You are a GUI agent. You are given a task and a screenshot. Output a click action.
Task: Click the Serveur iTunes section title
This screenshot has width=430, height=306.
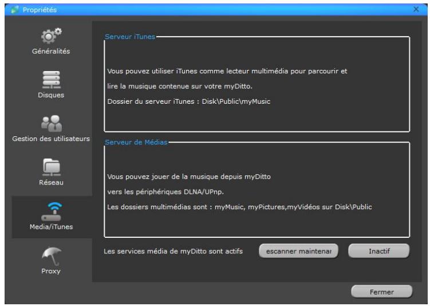click(x=130, y=37)
